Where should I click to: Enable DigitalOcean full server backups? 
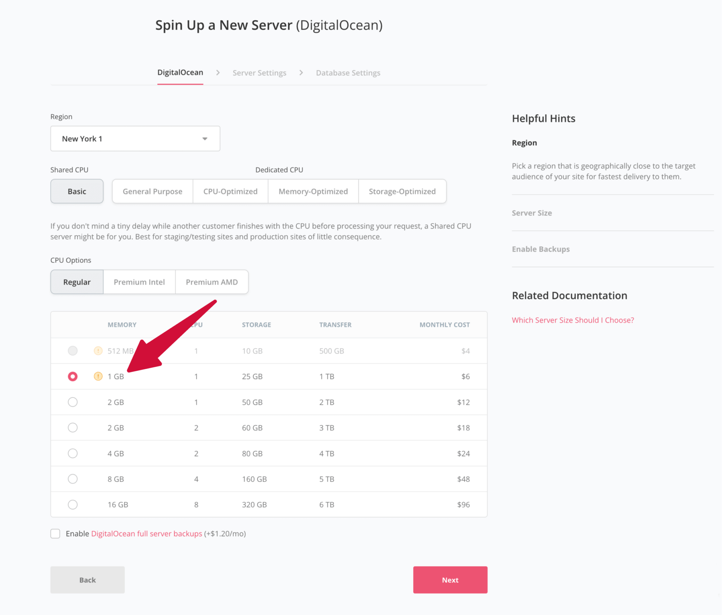[x=55, y=533]
